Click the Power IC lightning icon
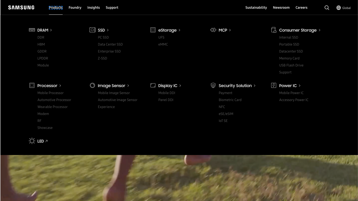Screen dimensions: 358x201 tap(273, 86)
